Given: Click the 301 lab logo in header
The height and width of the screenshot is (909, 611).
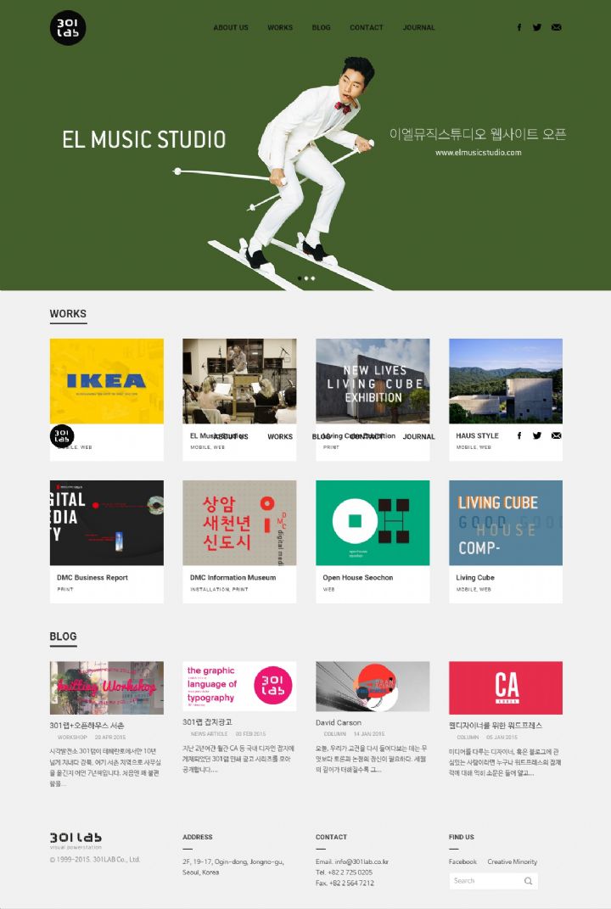Looking at the screenshot, I should pos(68,28).
